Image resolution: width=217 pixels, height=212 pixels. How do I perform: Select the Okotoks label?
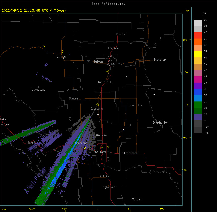click(104, 176)
